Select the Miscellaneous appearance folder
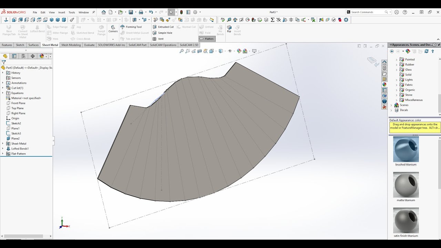441x248 pixels. point(414,100)
